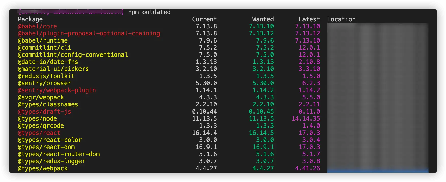446x182 pixels.
Task: Click wanted version 7.13.12 of optional-chaining plugin
Action: click(x=261, y=33)
